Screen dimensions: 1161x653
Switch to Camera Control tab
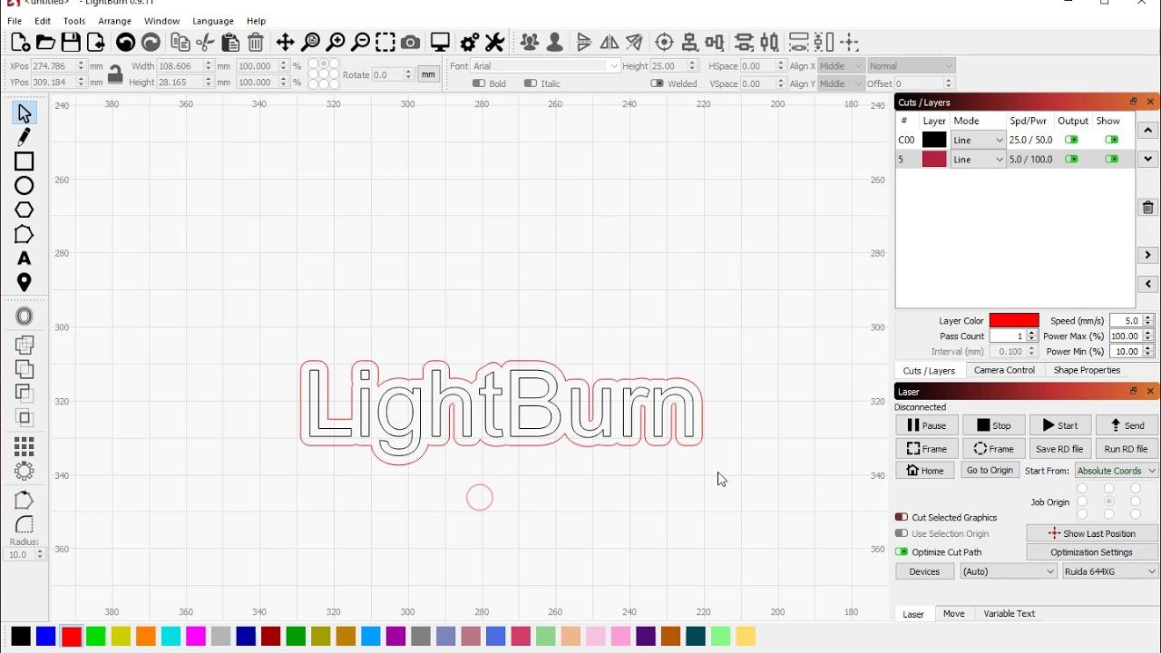1004,370
